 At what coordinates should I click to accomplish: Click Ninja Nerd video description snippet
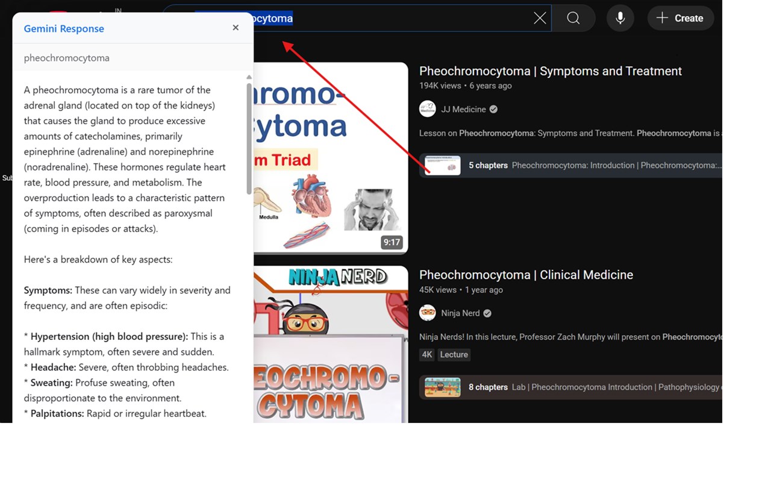click(570, 337)
